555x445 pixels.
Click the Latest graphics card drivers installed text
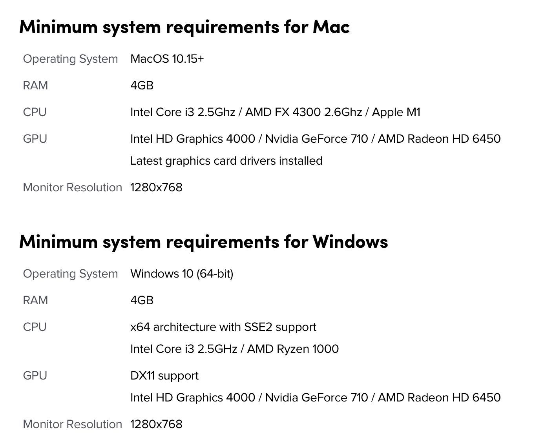[x=226, y=161]
